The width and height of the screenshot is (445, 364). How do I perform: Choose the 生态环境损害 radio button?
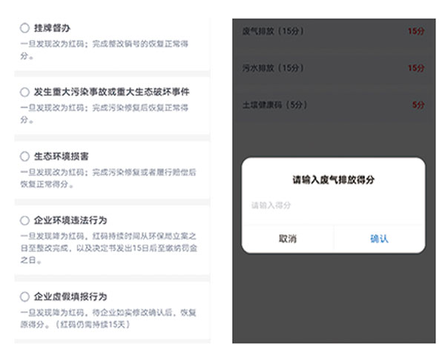coord(24,156)
